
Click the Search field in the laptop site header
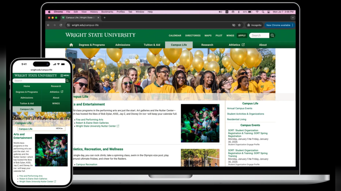(259, 35)
